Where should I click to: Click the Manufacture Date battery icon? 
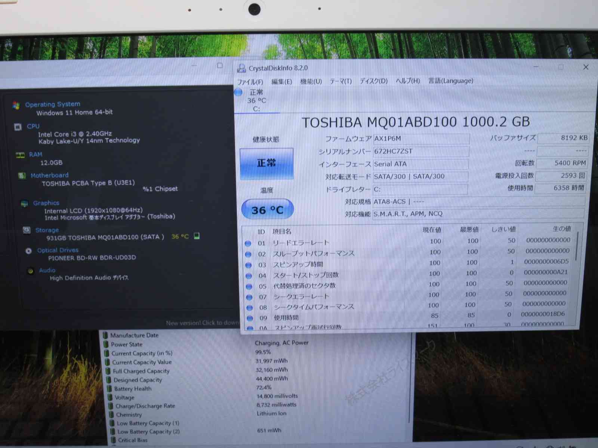[x=105, y=335]
